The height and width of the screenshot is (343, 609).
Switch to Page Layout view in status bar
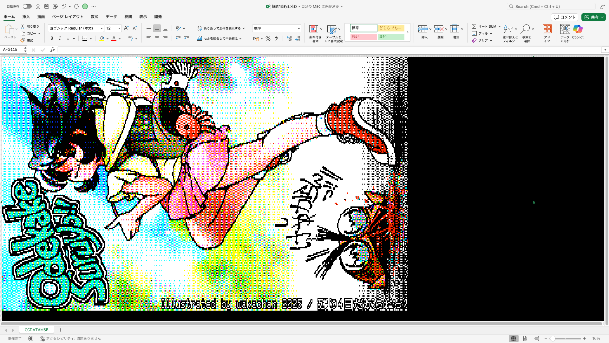click(525, 339)
